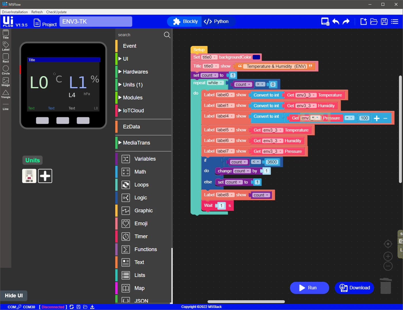
Task: Click the Download button
Action: [354, 288]
